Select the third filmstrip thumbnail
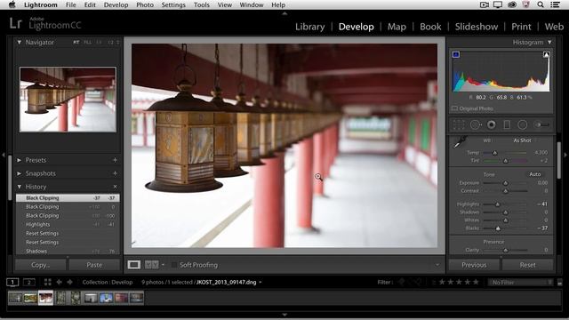Viewport: 569px width, 320px height. tap(45, 298)
